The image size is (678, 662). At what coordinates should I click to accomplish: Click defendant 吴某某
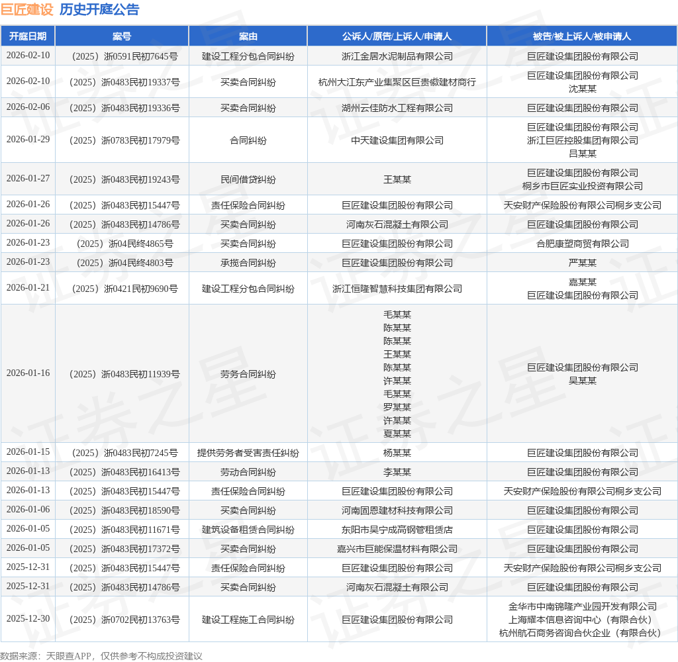tap(583, 381)
